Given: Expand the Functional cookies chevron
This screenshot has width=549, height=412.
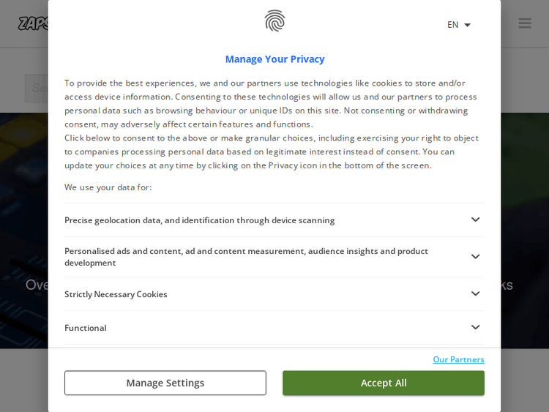Looking at the screenshot, I should (475, 327).
